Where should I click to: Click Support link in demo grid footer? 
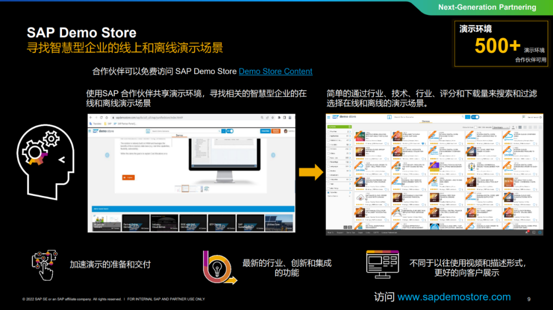340,232
